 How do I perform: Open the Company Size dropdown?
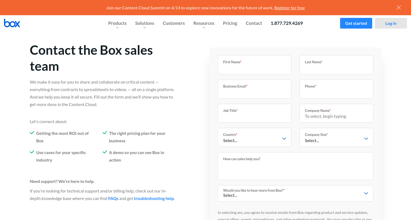click(x=336, y=137)
